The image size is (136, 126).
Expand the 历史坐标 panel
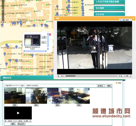pyautogui.click(x=109, y=14)
